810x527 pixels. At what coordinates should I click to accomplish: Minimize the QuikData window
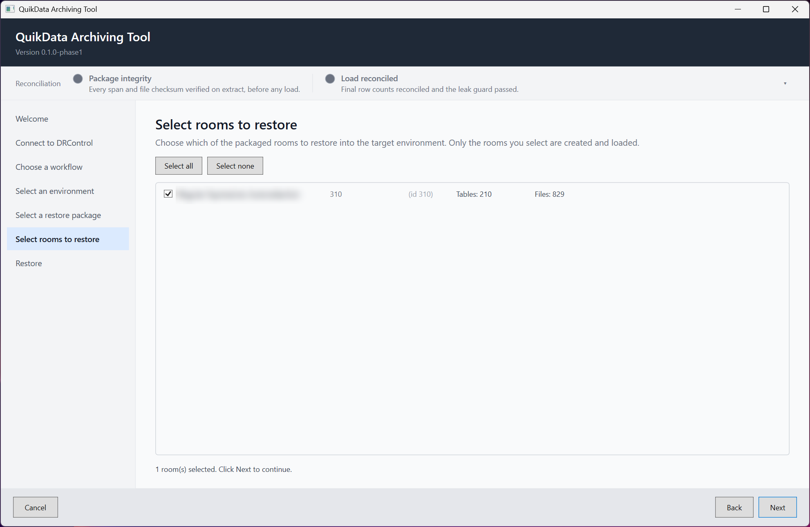pyautogui.click(x=738, y=9)
